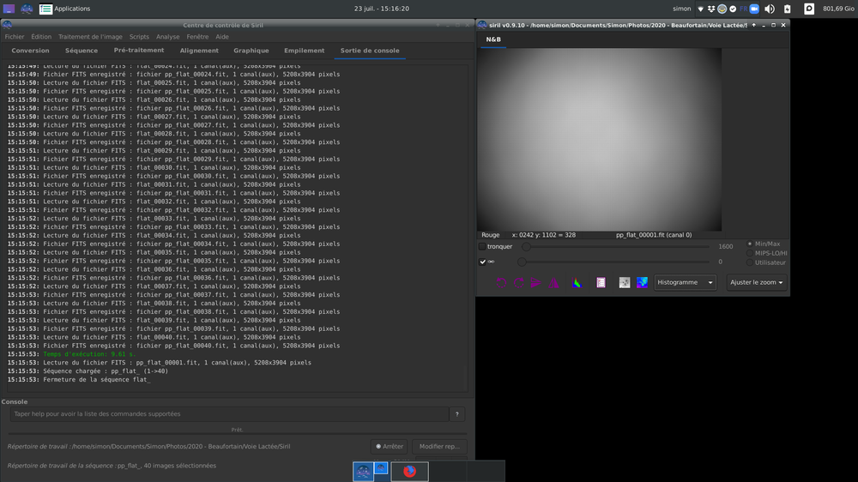The height and width of the screenshot is (482, 858).
Task: Click the console command input field
Action: coord(229,414)
